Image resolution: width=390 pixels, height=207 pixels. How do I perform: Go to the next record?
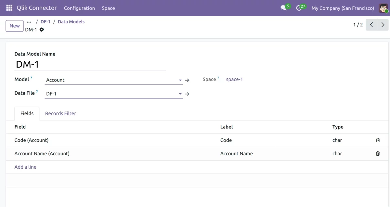[383, 25]
